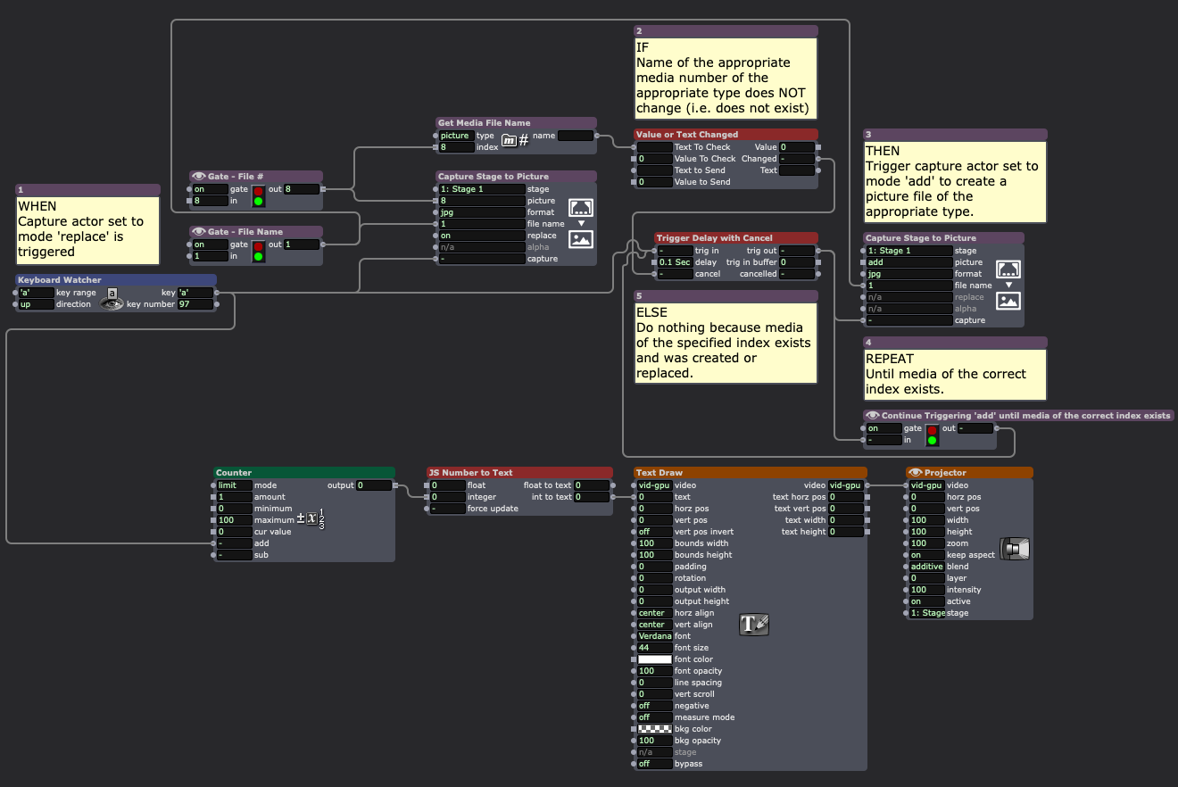This screenshot has width=1178, height=787.
Task: Open the Projector 'blend' additive dropdown
Action: pos(926,567)
